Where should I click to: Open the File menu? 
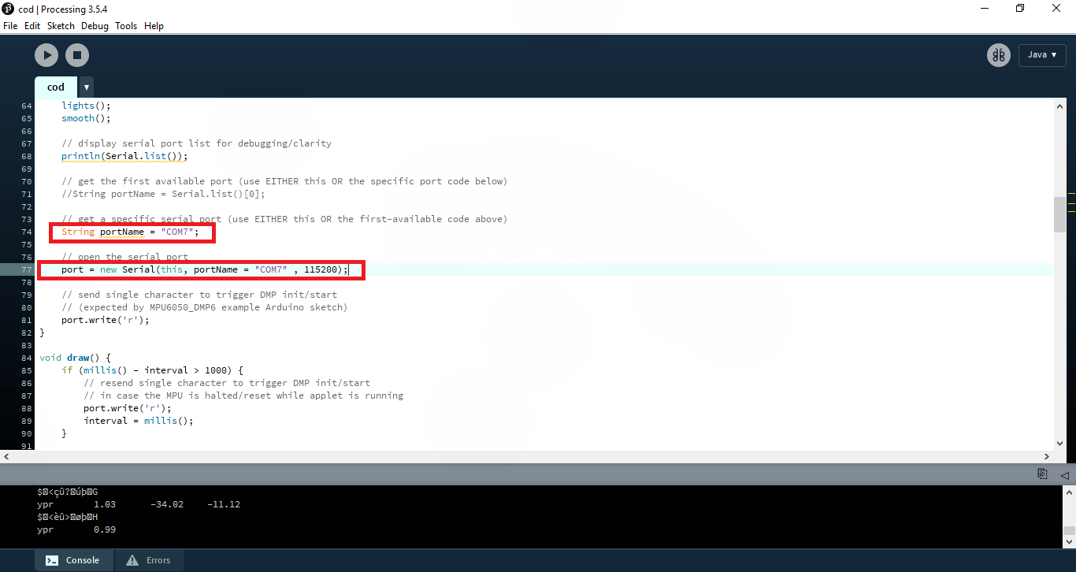[10, 26]
